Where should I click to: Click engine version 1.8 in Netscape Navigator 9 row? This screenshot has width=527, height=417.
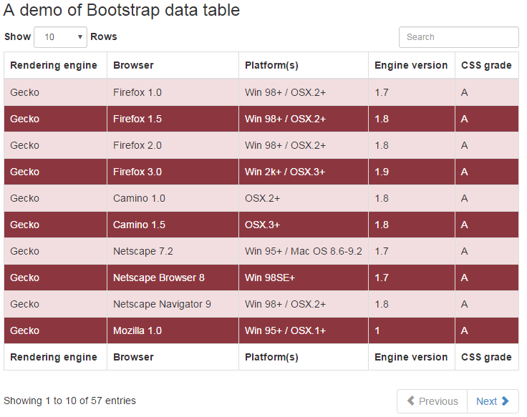(x=412, y=304)
